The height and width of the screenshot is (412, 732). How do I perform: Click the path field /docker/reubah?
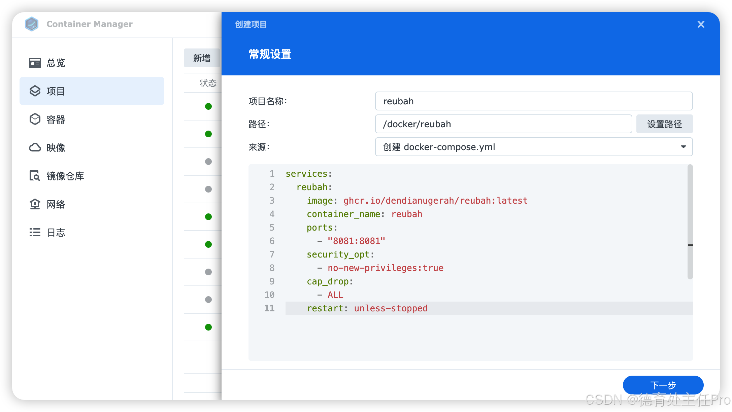503,124
